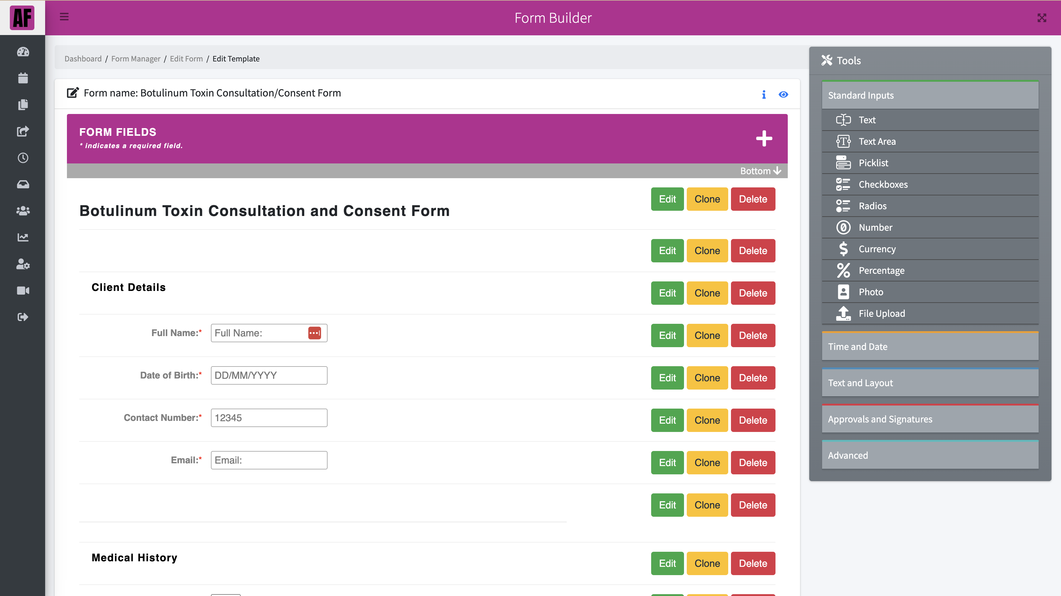Expand the Approvals and Signatures section
Viewport: 1061px width, 596px height.
point(930,419)
